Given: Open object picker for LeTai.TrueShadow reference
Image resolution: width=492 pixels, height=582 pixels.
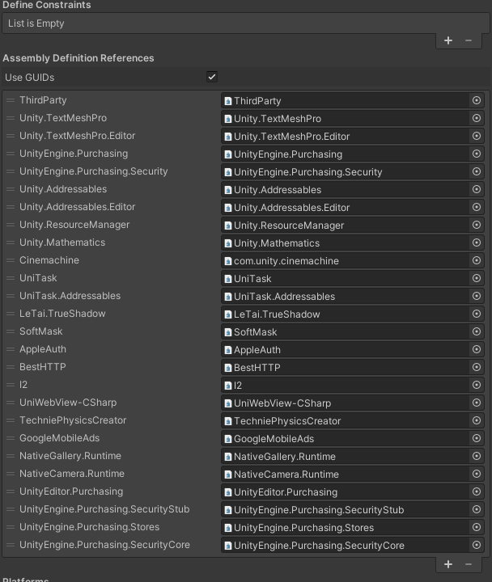Looking at the screenshot, I should pyautogui.click(x=477, y=314).
